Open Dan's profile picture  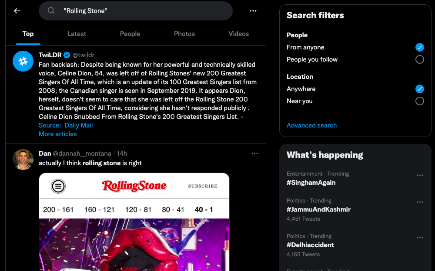pos(23,160)
